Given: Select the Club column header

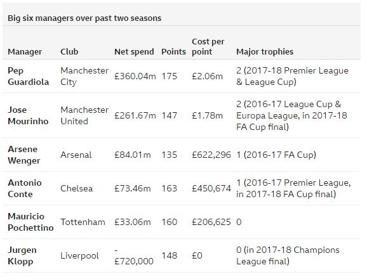Looking at the screenshot, I should point(69,51).
